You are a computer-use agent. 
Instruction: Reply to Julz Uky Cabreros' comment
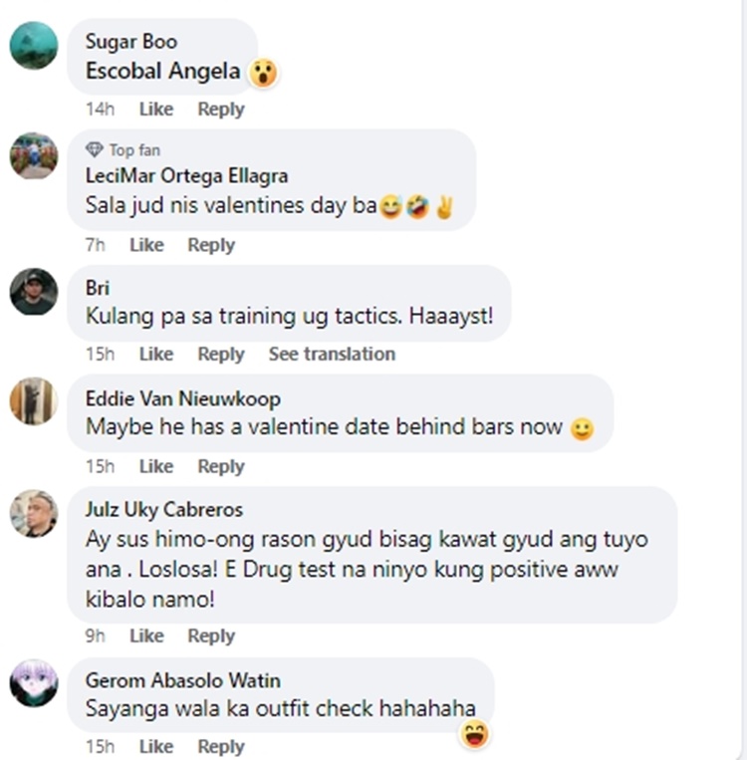pos(211,635)
